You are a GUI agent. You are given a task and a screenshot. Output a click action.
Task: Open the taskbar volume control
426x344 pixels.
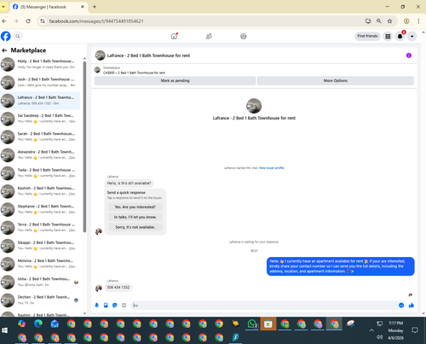[x=379, y=337]
